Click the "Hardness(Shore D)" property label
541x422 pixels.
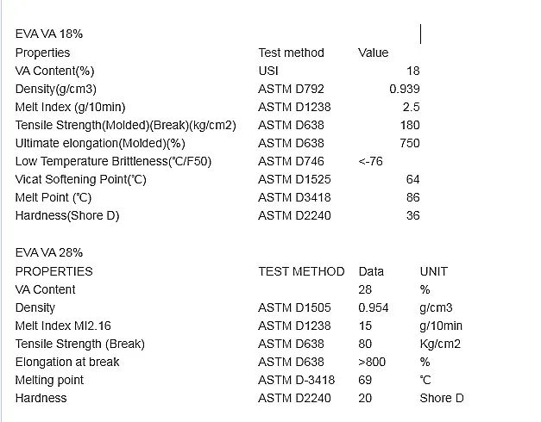coord(67,215)
